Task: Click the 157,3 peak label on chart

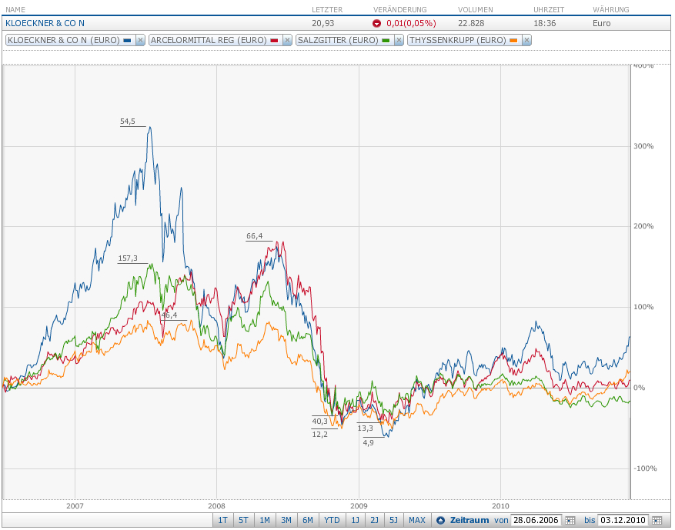Action: point(128,258)
